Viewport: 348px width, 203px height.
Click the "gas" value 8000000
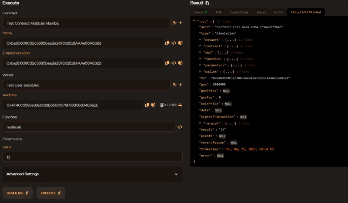(x=219, y=84)
